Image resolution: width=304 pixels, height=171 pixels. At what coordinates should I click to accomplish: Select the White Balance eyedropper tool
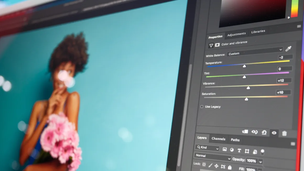(x=288, y=49)
